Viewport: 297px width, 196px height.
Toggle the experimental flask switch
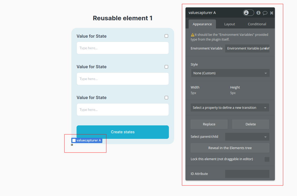249,13
